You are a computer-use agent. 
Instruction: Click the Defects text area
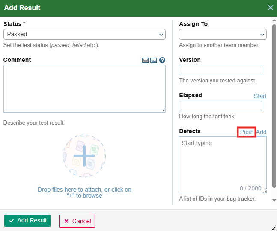[223, 164]
